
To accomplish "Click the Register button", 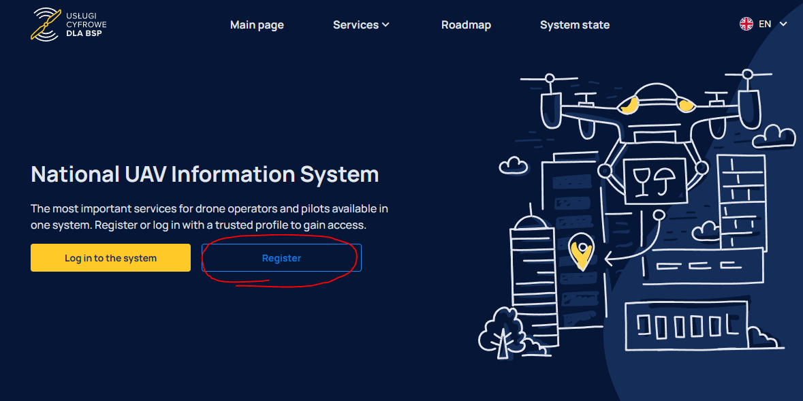I will tap(282, 257).
